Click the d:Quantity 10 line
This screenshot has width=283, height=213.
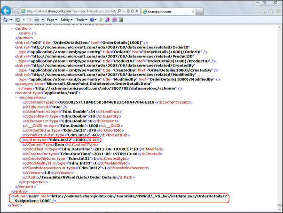pos(71,116)
